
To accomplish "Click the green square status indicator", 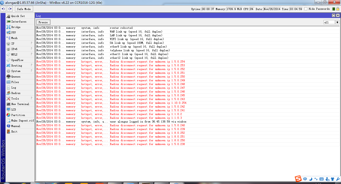I will click(334, 9).
